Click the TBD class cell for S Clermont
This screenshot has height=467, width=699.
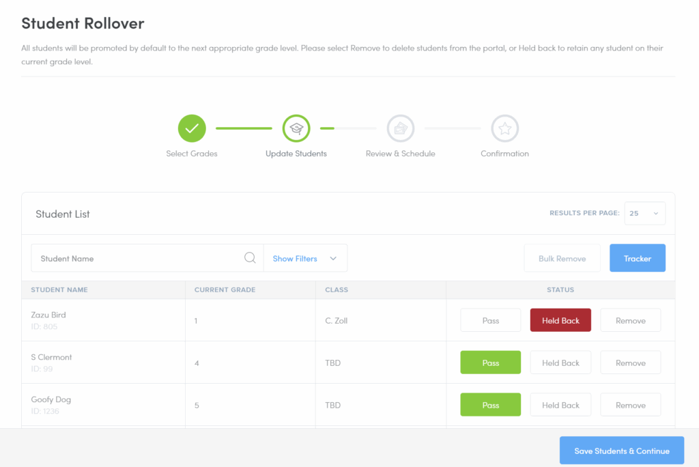pos(332,363)
